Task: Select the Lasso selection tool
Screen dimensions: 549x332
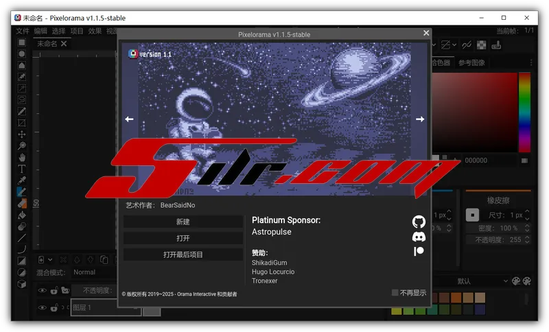Action: coord(22,99)
